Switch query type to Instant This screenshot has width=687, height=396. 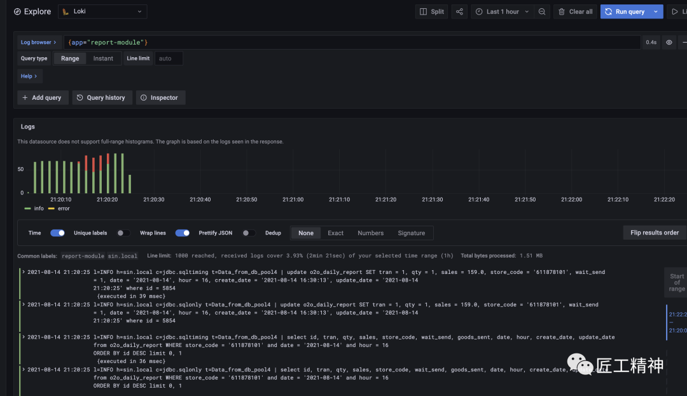click(103, 58)
